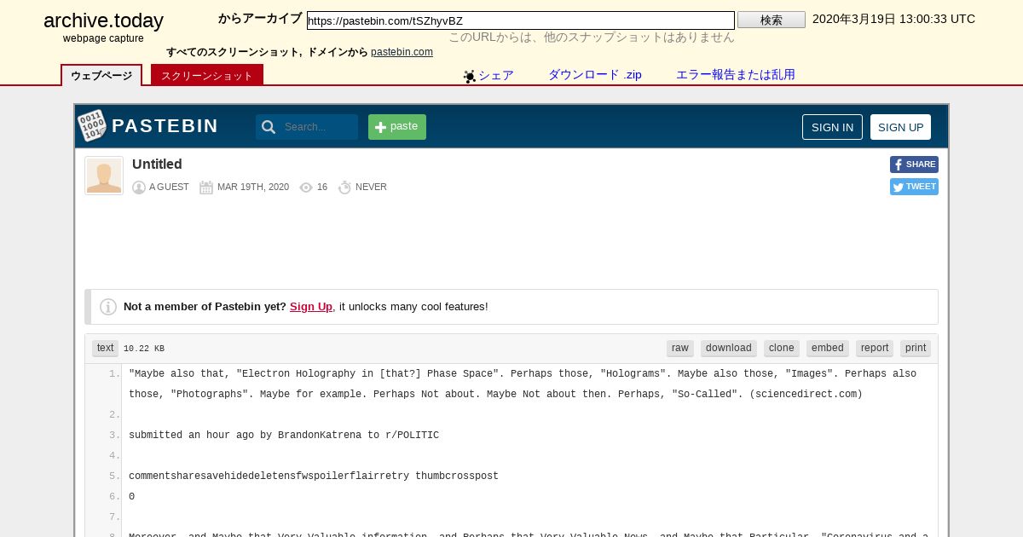
Task: Click エラー報告または乱用 link
Action: [736, 75]
